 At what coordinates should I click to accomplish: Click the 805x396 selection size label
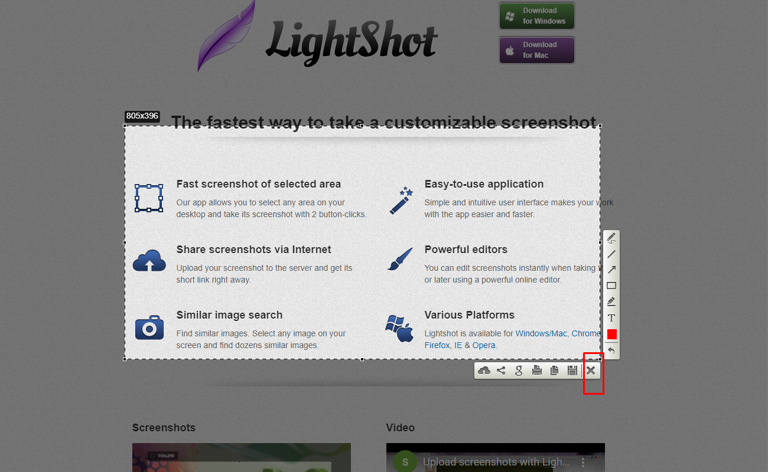(x=142, y=116)
